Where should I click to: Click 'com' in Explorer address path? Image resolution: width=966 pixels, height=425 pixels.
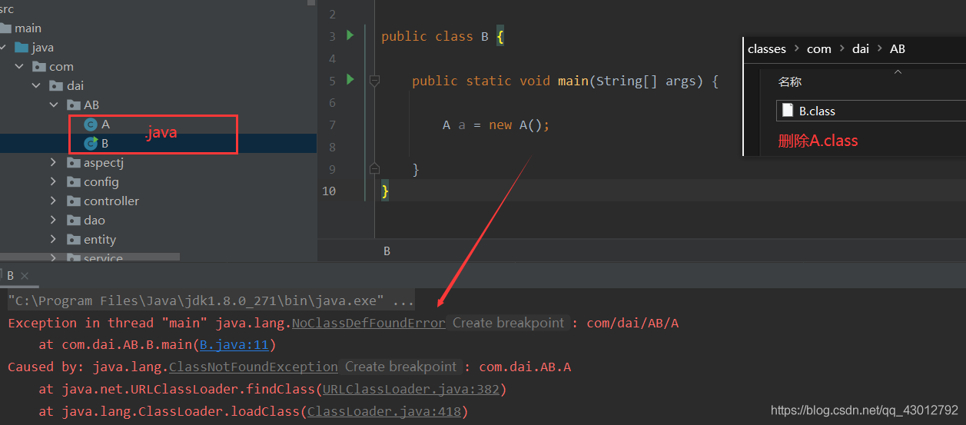pyautogui.click(x=819, y=48)
